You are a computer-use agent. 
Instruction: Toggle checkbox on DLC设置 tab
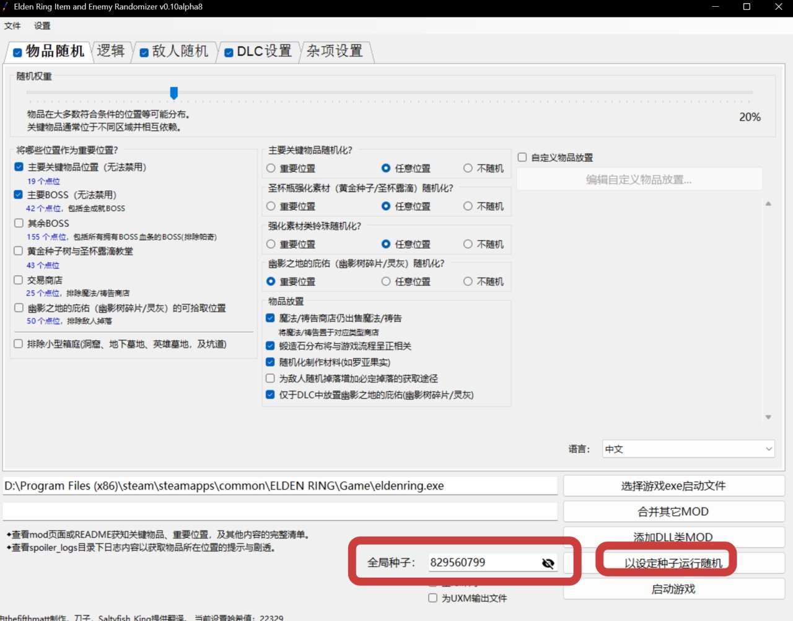(229, 53)
